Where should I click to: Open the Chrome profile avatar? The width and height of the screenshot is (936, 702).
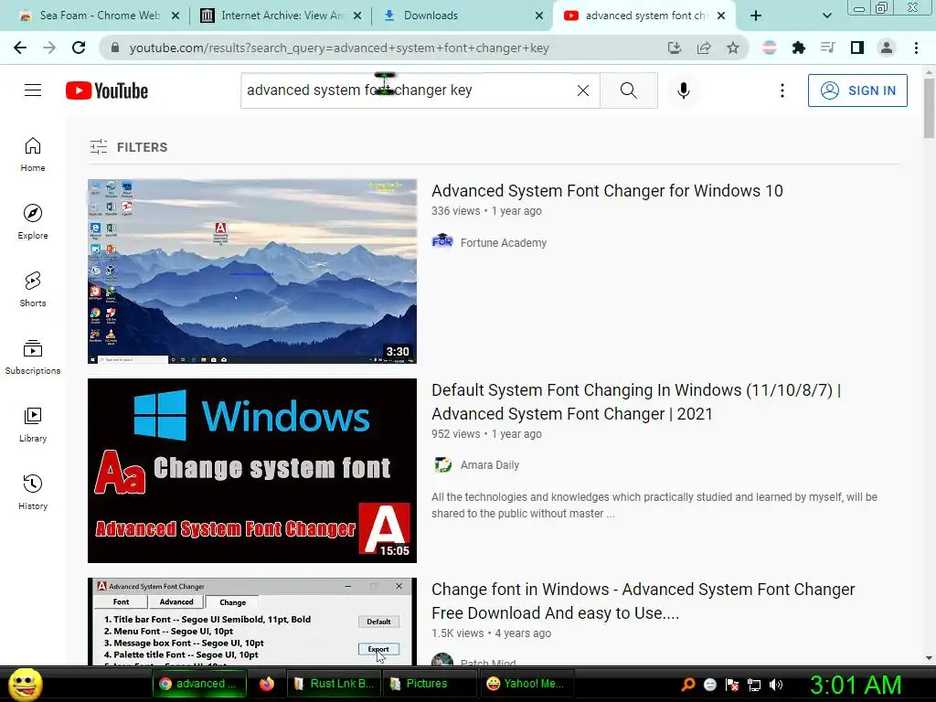pyautogui.click(x=887, y=48)
